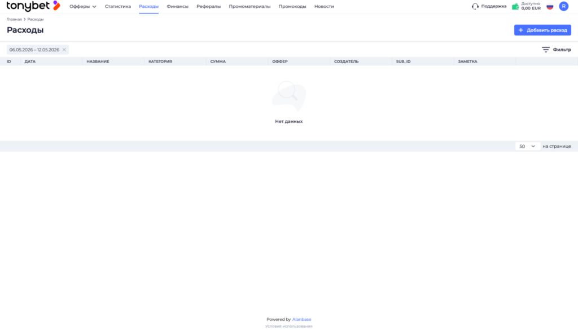578x331 pixels.
Task: Open the Офферы dropdown menu
Action: [x=83, y=6]
